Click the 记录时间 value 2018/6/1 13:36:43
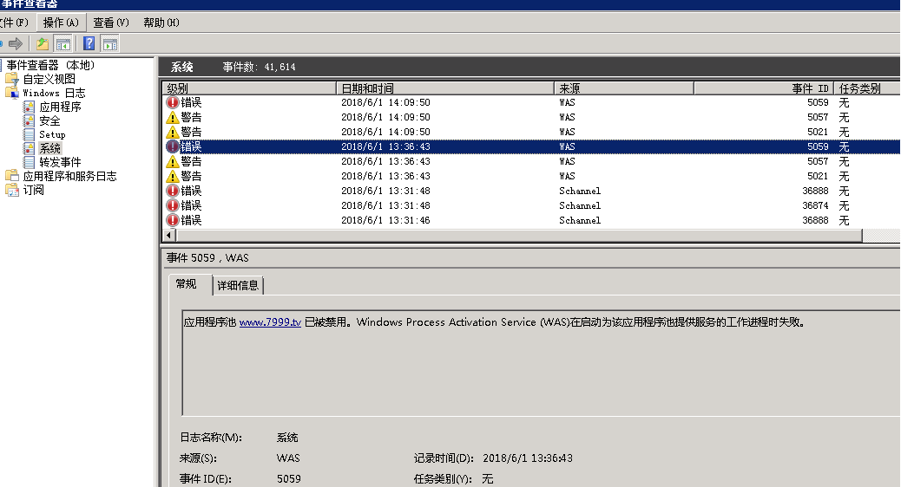This screenshot has width=901, height=487. 528,458
